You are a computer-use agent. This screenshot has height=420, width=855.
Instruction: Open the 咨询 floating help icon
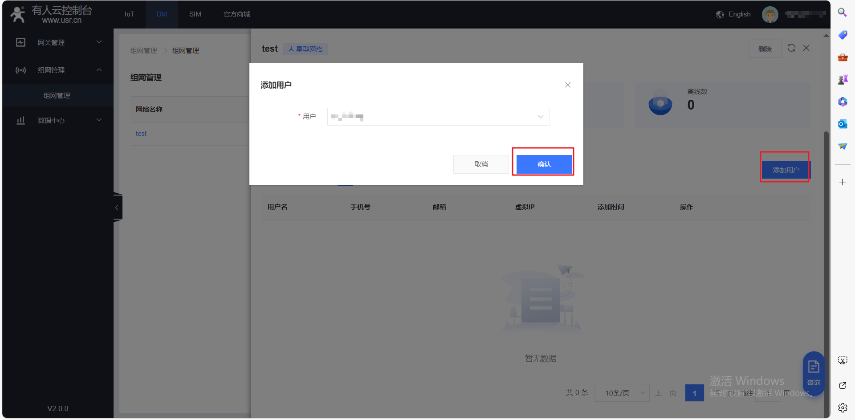[x=814, y=372]
